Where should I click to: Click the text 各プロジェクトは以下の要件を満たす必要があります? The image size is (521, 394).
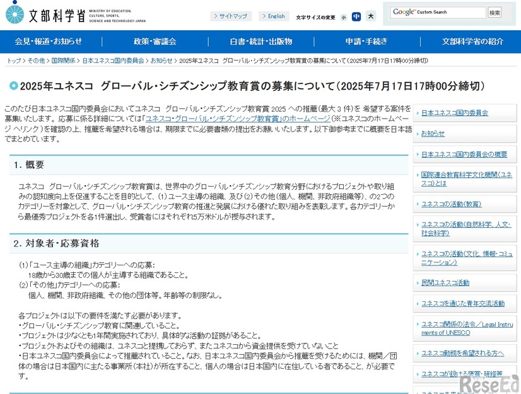[100, 316]
